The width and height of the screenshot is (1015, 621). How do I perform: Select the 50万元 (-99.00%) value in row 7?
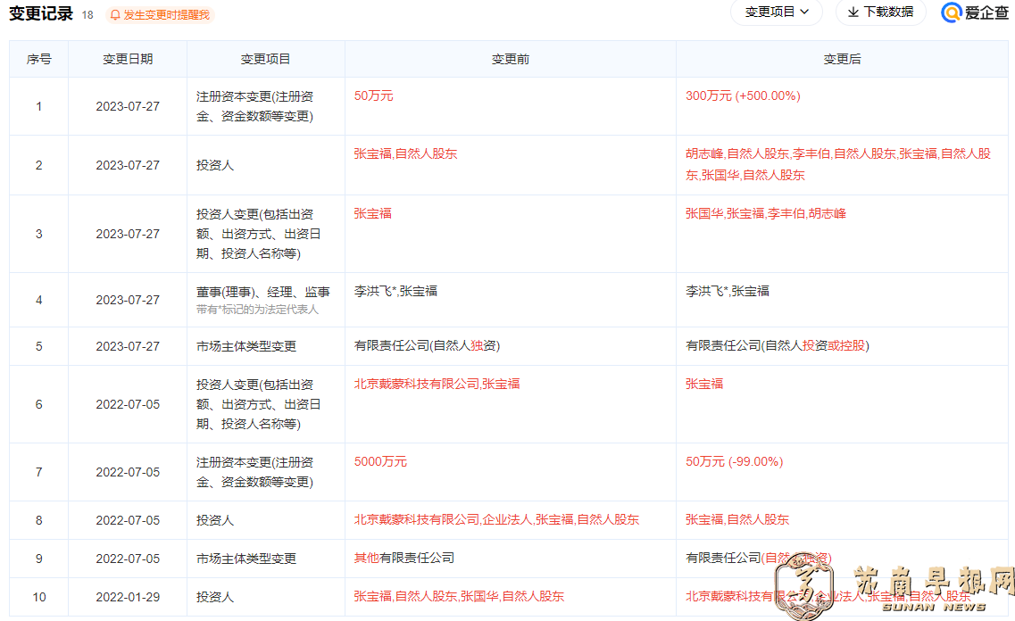coord(734,461)
